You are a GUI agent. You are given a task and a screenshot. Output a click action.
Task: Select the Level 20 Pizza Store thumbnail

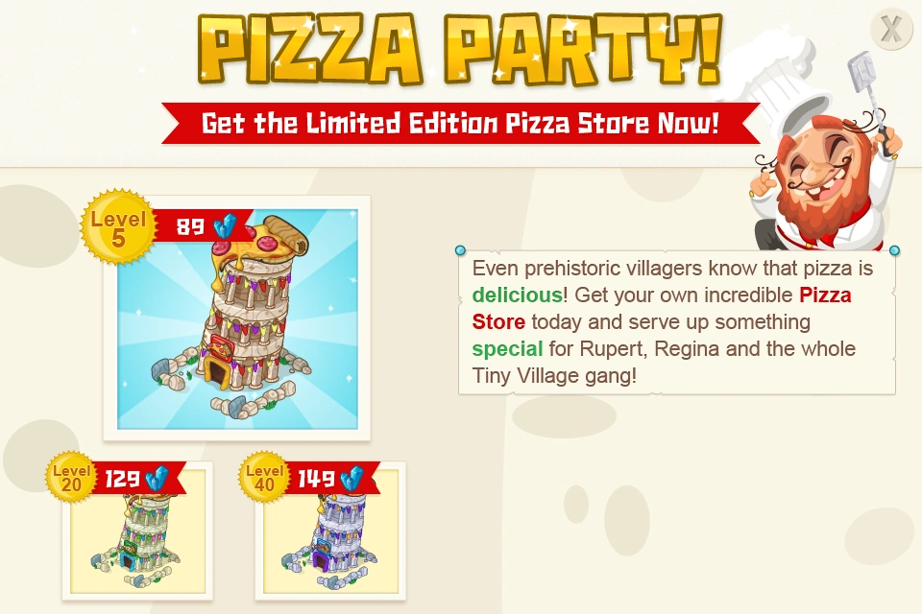(x=137, y=531)
